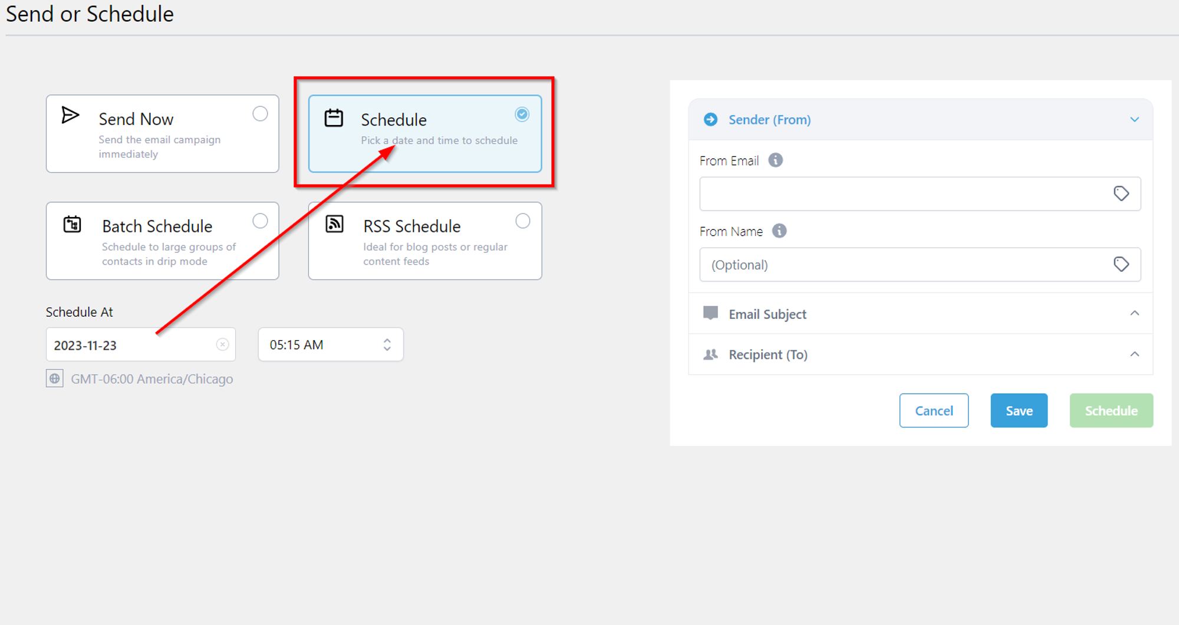Click the Send Now paper plane icon
The width and height of the screenshot is (1179, 625).
tap(70, 115)
